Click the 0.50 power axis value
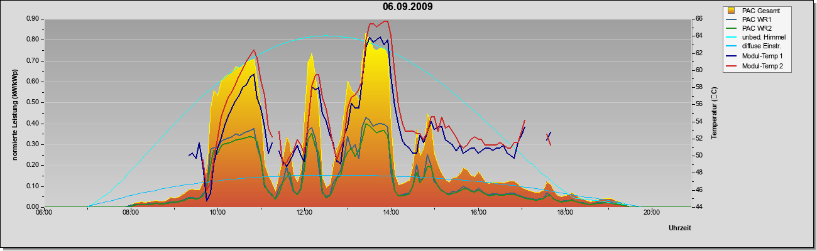Image resolution: width=817 pixels, height=251 pixels. 33,102
